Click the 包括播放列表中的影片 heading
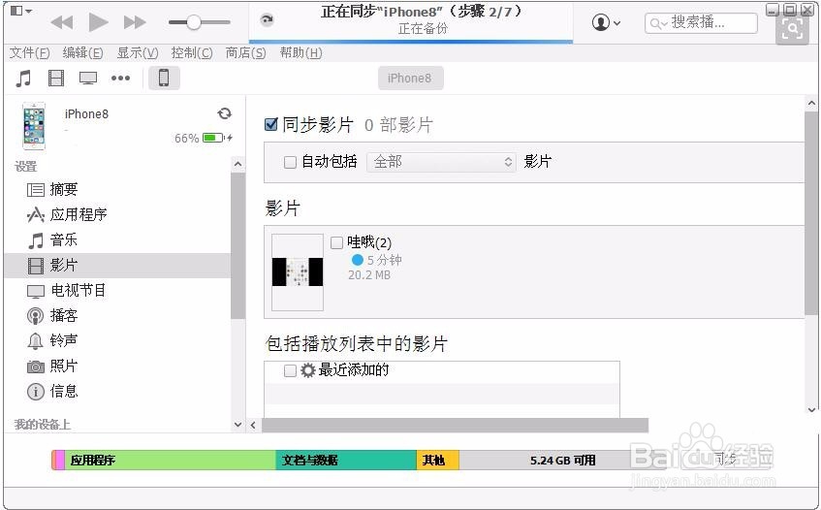 357,344
